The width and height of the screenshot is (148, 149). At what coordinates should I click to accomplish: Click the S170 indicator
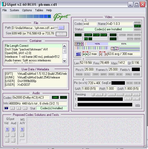pyautogui.click(x=130, y=39)
